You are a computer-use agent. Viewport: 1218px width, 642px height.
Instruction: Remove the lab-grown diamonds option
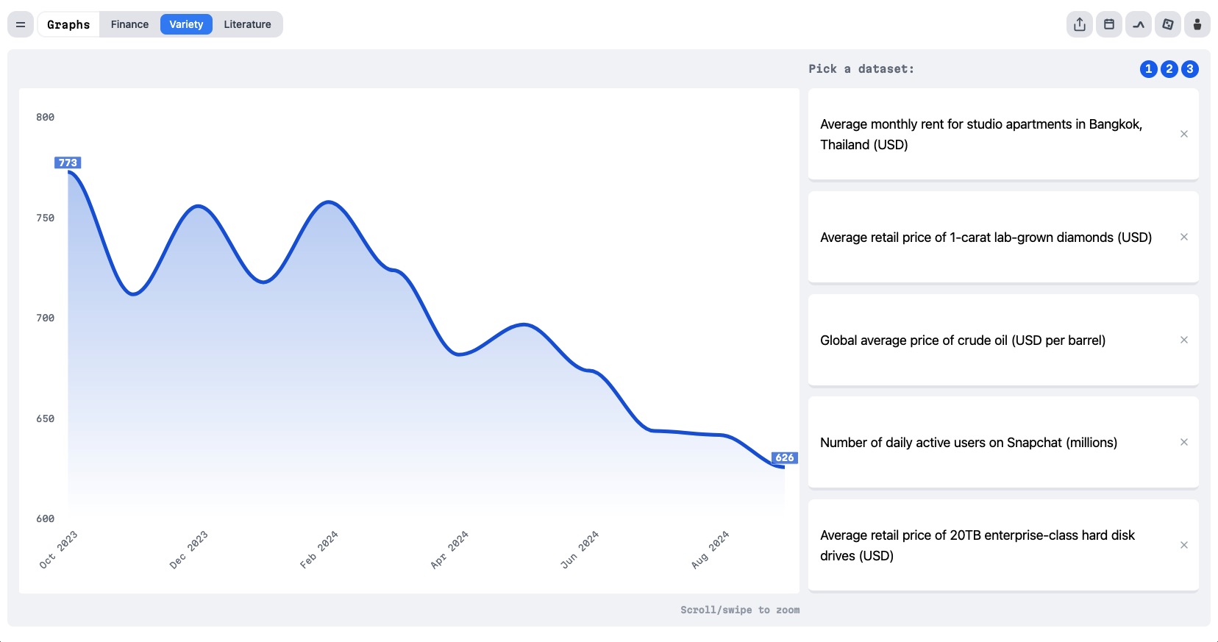coord(1184,237)
